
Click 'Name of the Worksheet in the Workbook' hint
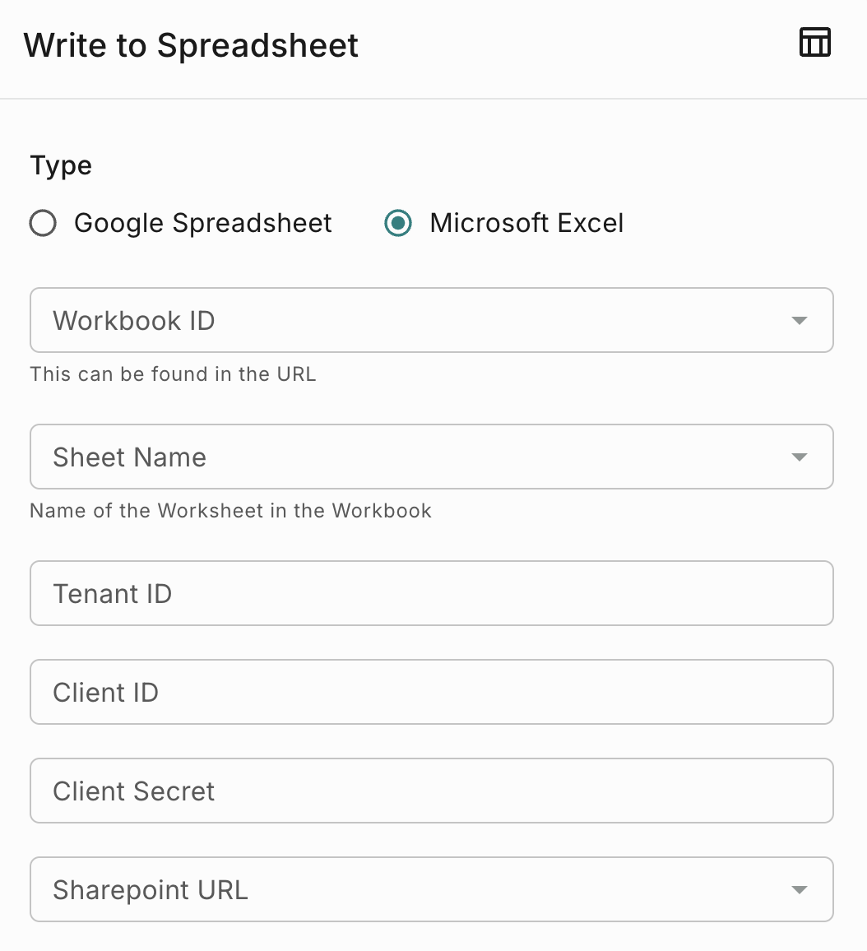pos(230,511)
